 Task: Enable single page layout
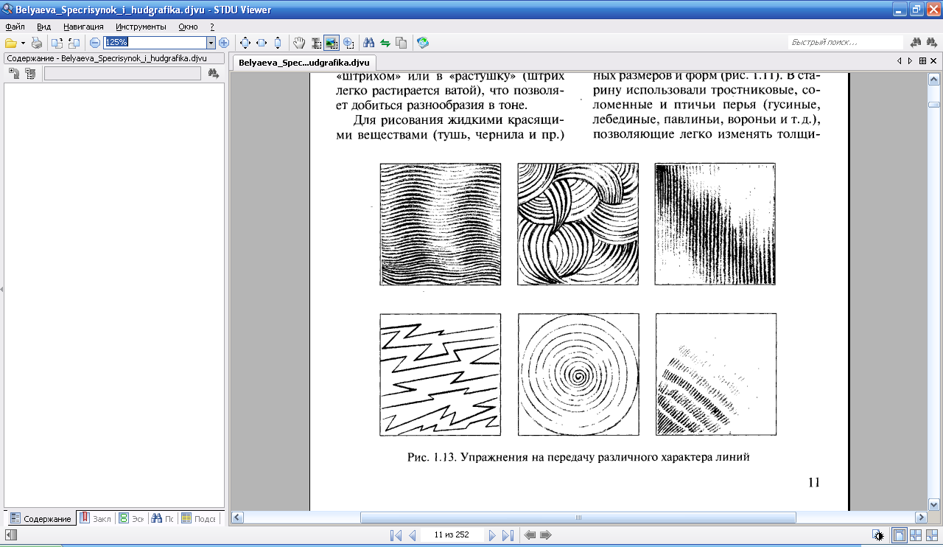(900, 535)
